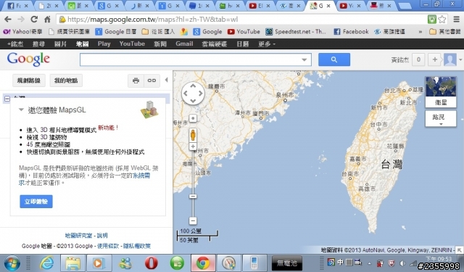Open 圖片 images in black bar
The height and width of the screenshot is (272, 464).
[60, 44]
